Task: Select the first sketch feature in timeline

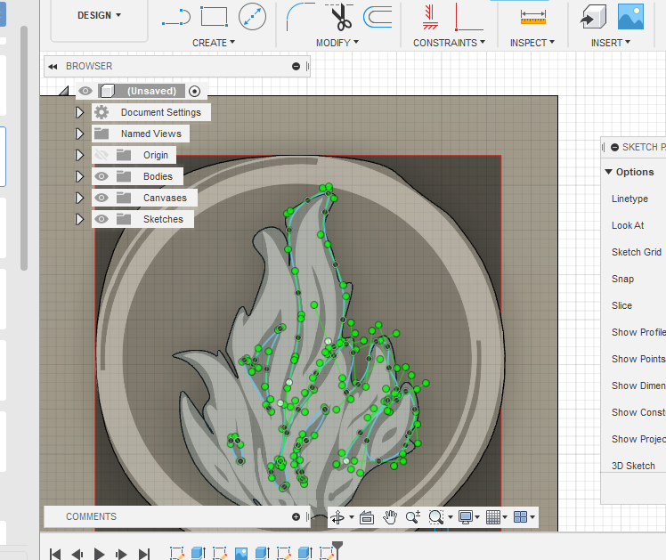Action: point(176,553)
